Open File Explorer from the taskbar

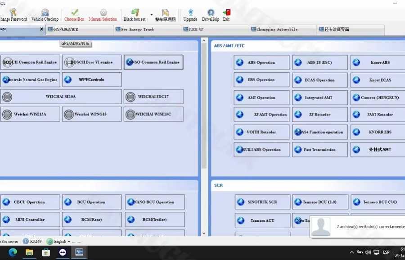29,252
